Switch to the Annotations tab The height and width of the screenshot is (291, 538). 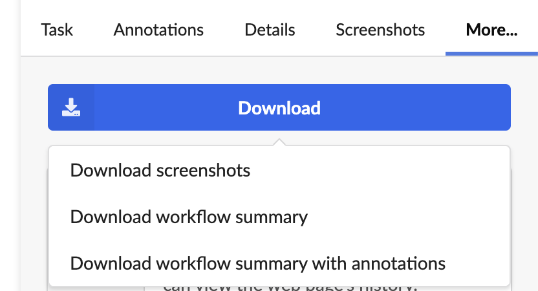pyautogui.click(x=158, y=30)
